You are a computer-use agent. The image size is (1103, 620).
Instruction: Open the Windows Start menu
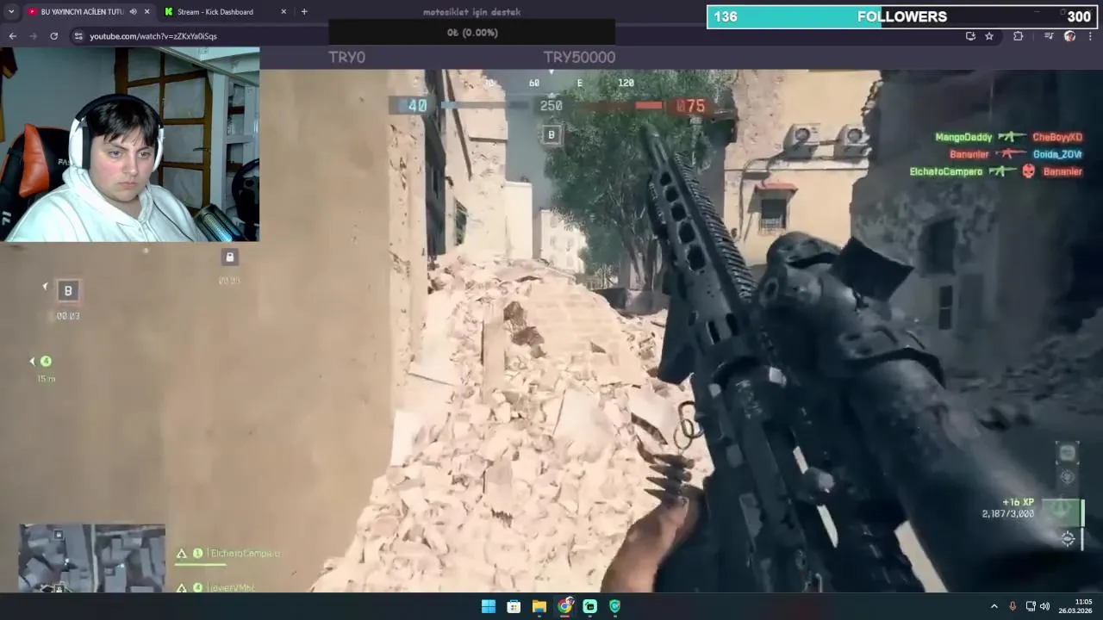tap(489, 606)
